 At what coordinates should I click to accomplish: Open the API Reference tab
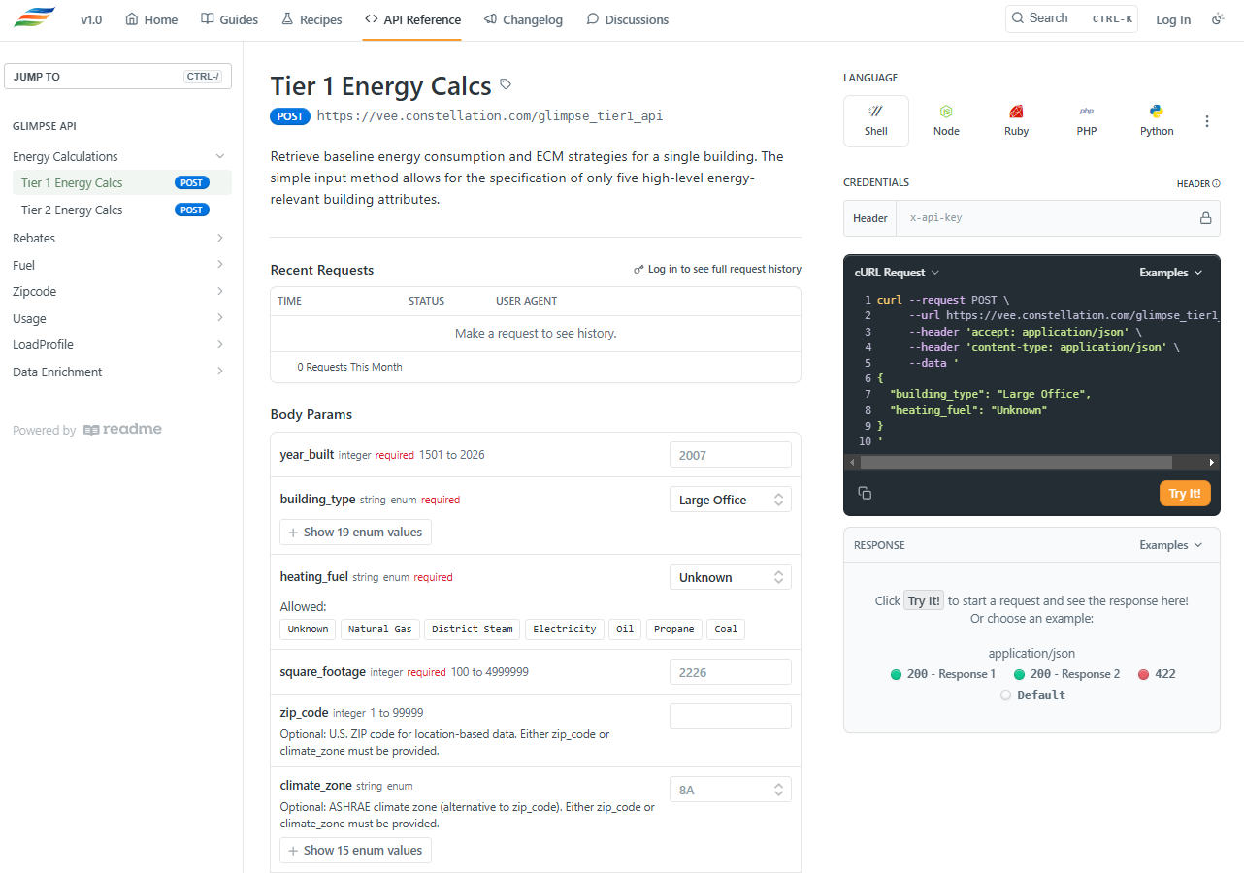click(x=412, y=19)
